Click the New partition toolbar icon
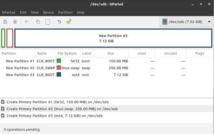214x134 pixels. 5,22
